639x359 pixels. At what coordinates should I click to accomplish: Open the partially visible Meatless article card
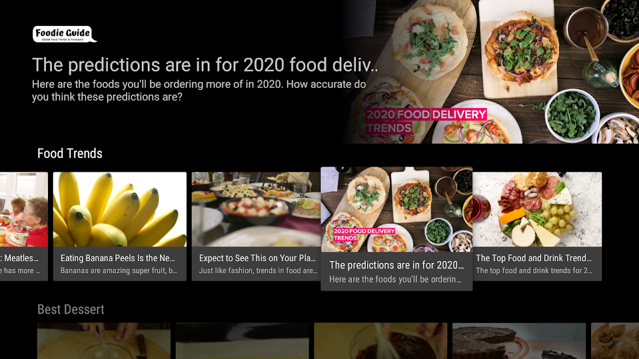point(24,226)
